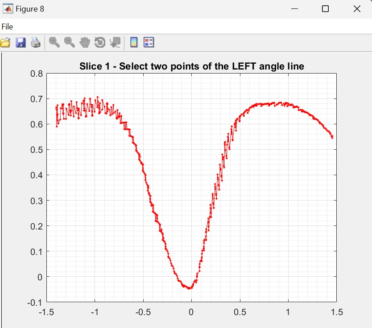Toggle the Insert Legend button

[x=149, y=42]
